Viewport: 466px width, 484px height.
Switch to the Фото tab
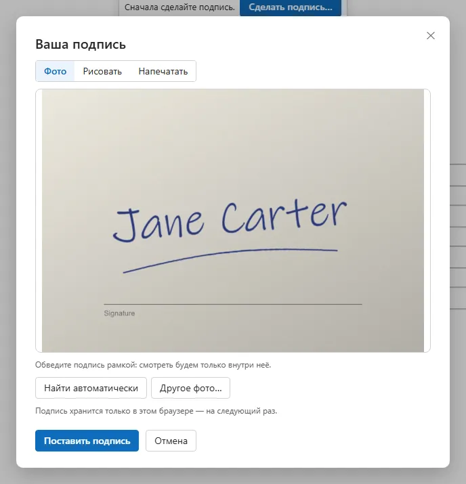point(55,71)
